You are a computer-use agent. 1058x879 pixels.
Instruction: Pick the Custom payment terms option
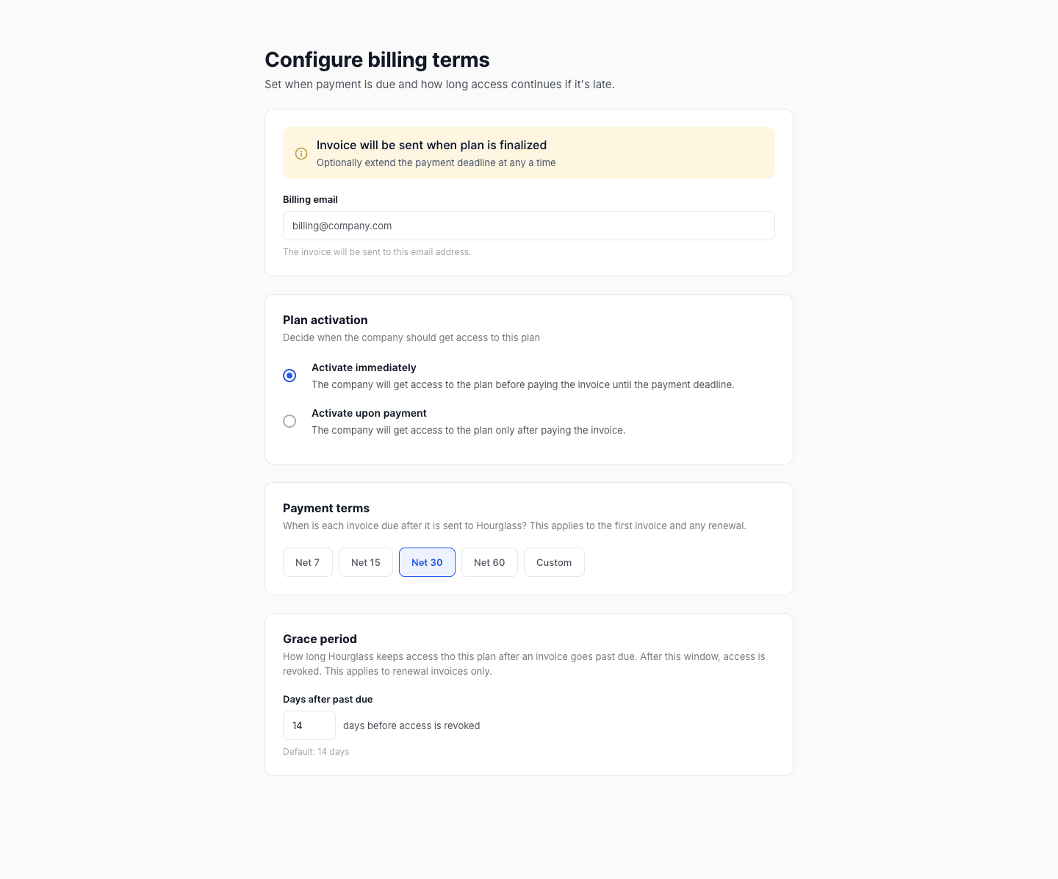click(554, 562)
